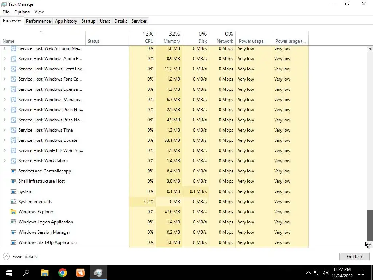Click the gear icon of Service Host: Windows Management
The image size is (373, 280).
(13, 100)
